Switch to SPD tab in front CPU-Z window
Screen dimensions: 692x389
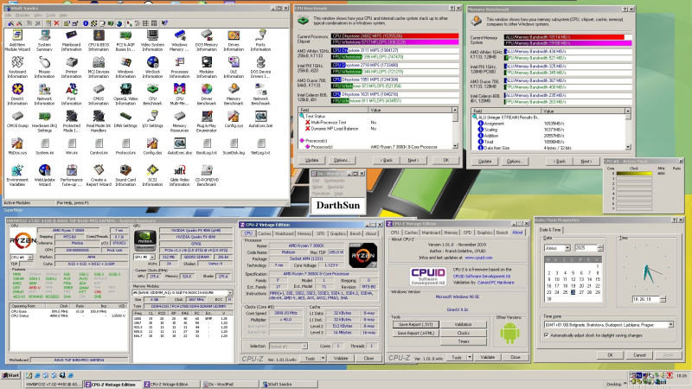(320, 233)
